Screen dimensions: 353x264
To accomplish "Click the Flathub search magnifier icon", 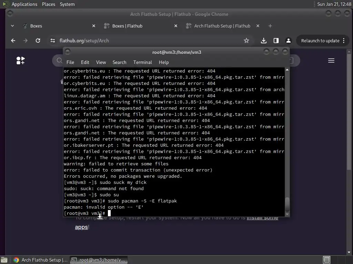I will (59, 60).
